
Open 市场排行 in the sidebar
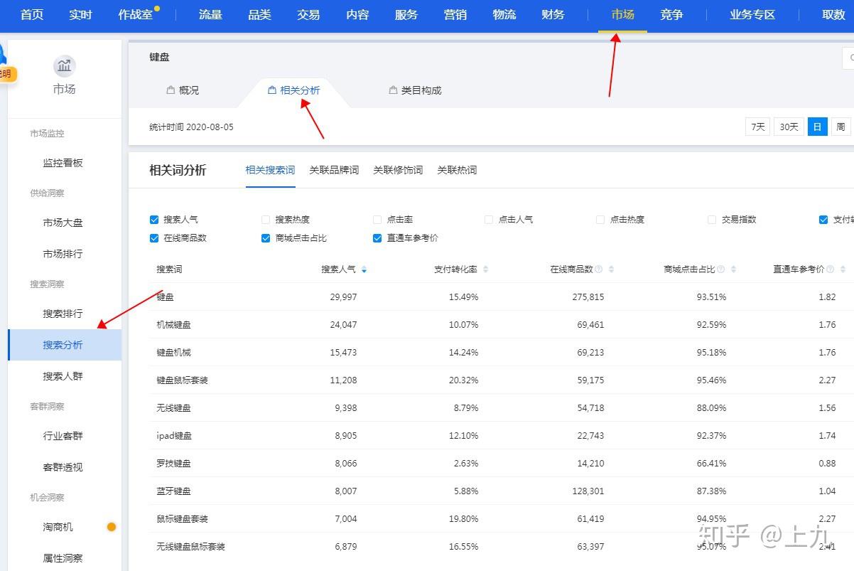coord(63,254)
